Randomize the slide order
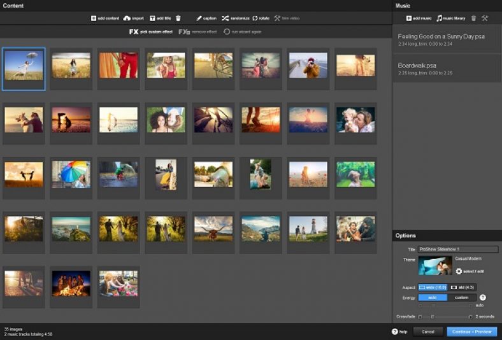 pos(226,18)
